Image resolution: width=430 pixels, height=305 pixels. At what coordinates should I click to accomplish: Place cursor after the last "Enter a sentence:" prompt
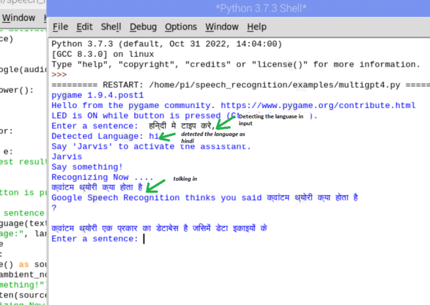(x=143, y=238)
